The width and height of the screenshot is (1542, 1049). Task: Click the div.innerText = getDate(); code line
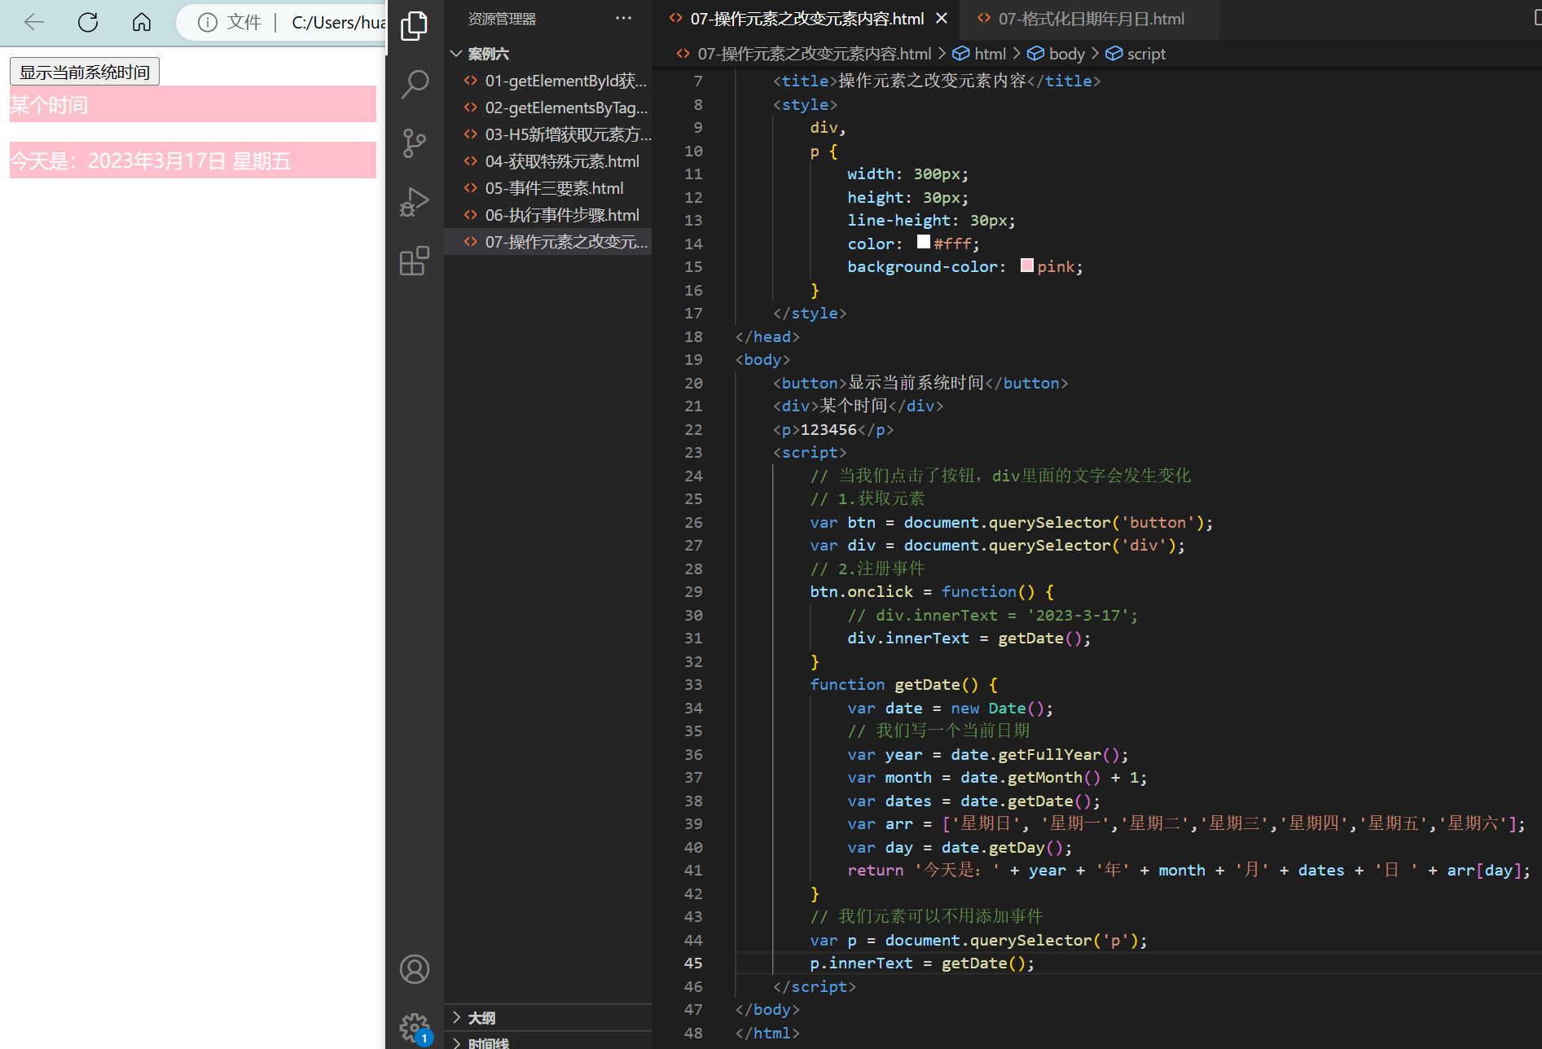click(x=969, y=638)
